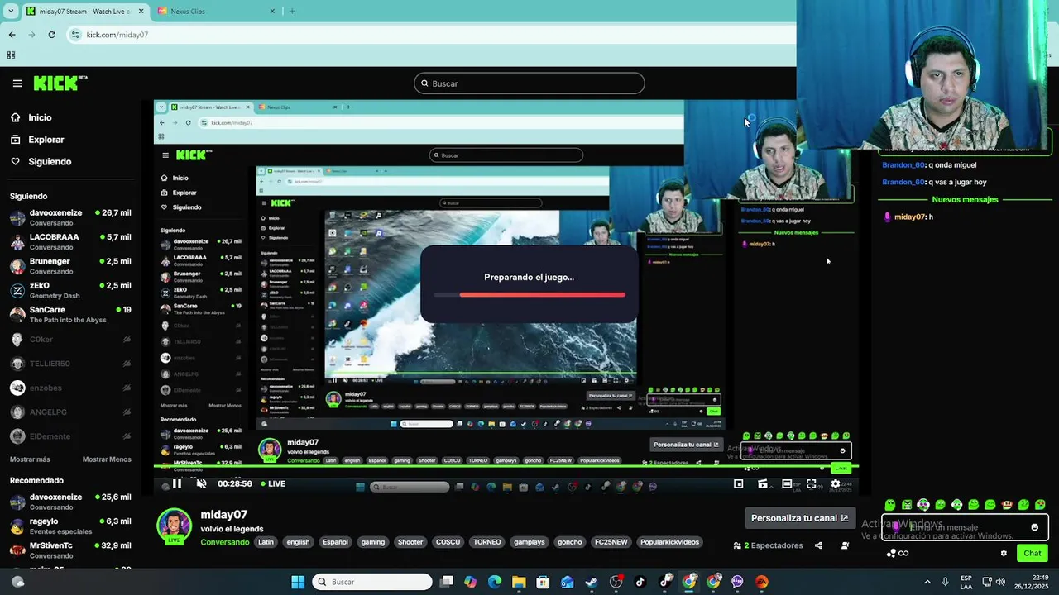Focus the Buscar search field on Kick
Image resolution: width=1059 pixels, height=595 pixels.
(529, 83)
